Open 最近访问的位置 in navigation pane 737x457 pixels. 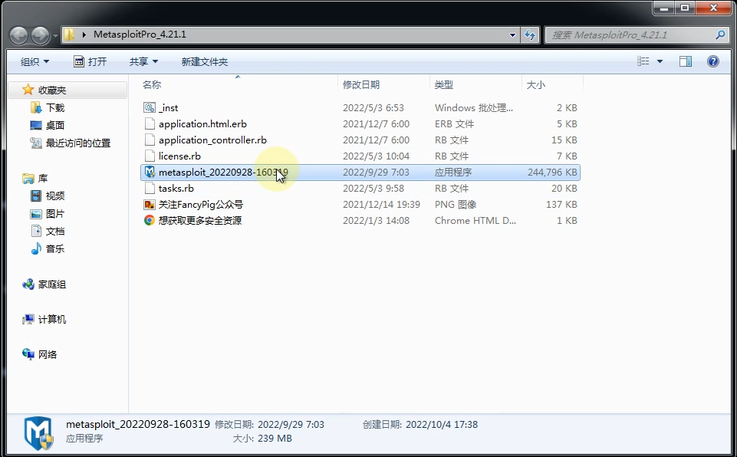(78, 143)
